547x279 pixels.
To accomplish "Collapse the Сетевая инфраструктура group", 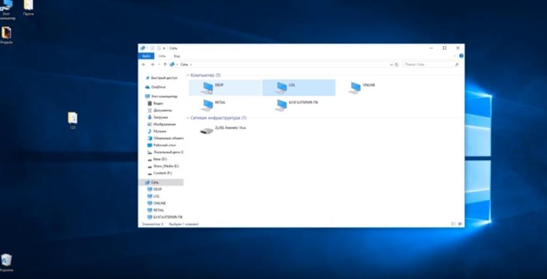I will pyautogui.click(x=188, y=118).
